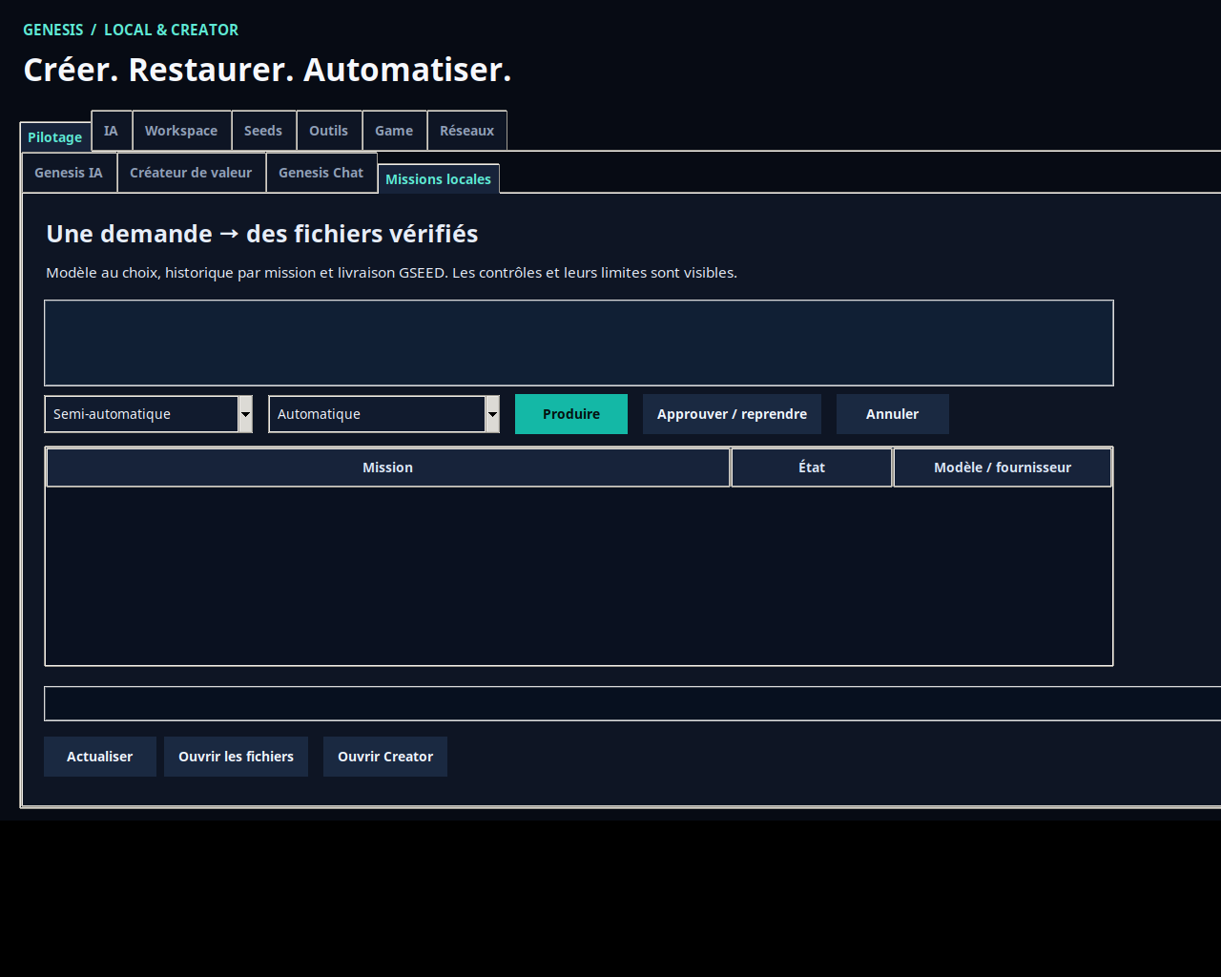Sort by the Mission column header
Screen dimensions: 1221x977
pyautogui.click(x=388, y=468)
